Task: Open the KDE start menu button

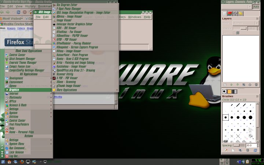Action: [3, 162]
